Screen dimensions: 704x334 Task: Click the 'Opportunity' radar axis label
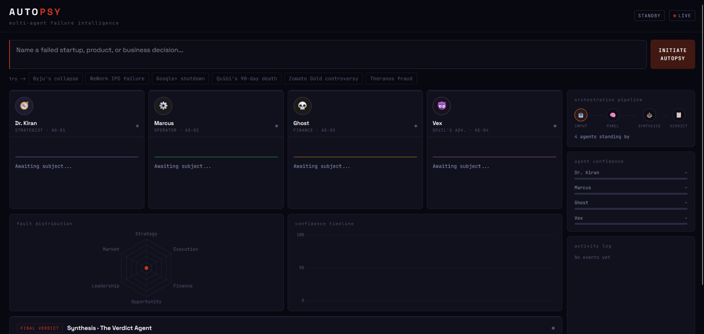pyautogui.click(x=146, y=302)
